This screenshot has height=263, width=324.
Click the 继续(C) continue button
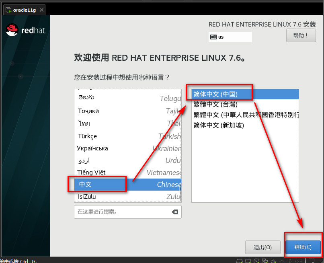click(x=303, y=247)
